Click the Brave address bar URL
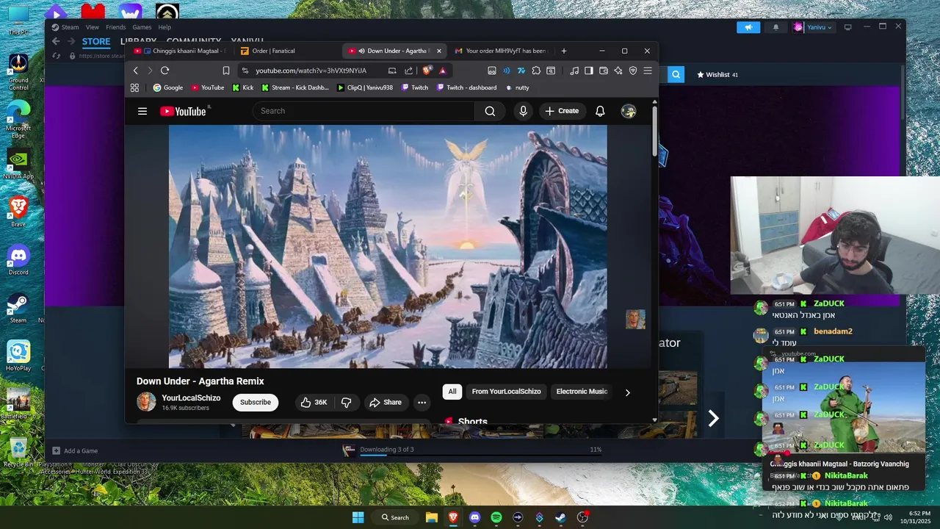 (311, 71)
